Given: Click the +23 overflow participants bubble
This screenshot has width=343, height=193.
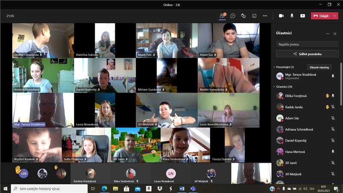Looking at the screenshot, I should click(x=24, y=174).
